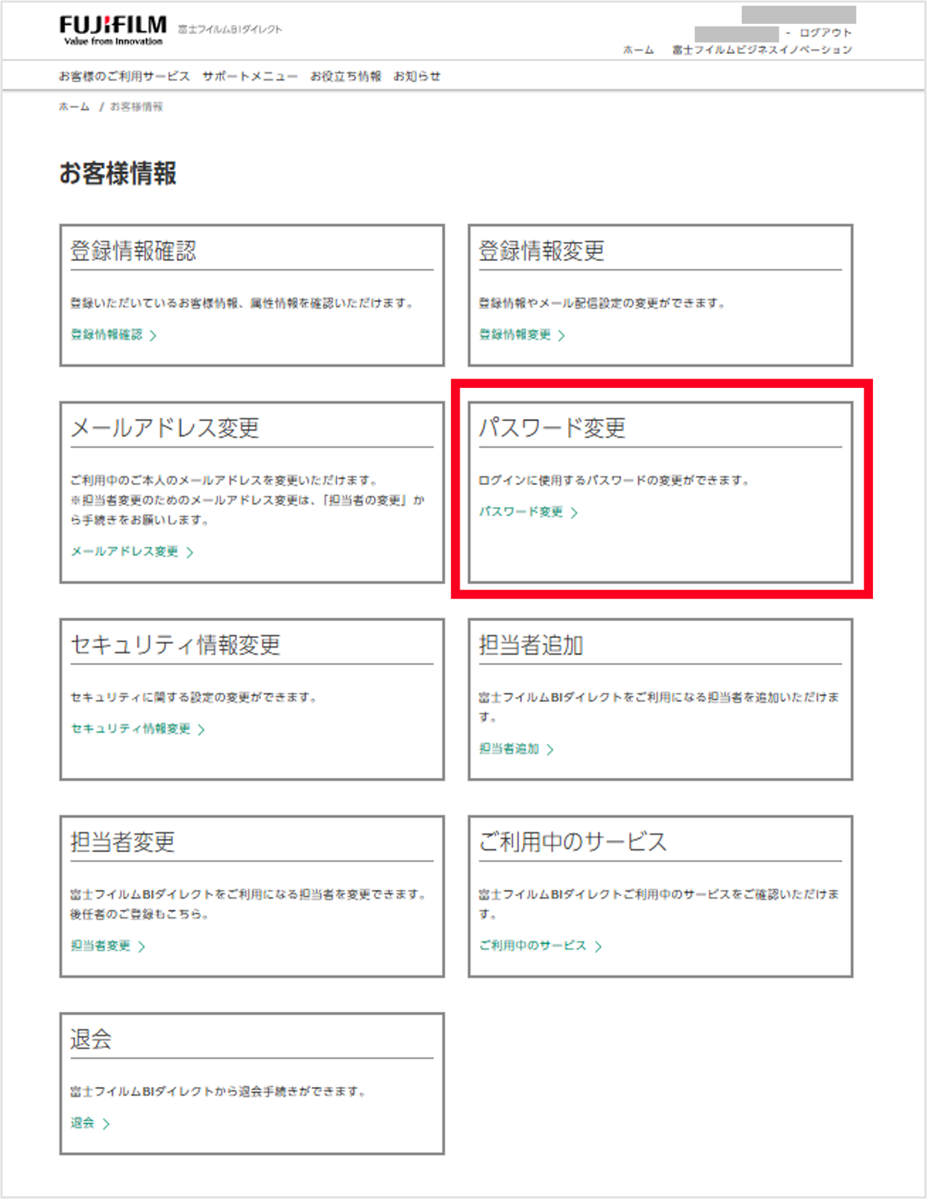The image size is (927, 1199).
Task: Click the arrow icon beside 担当者変更 link
Action: pyautogui.click(x=142, y=946)
